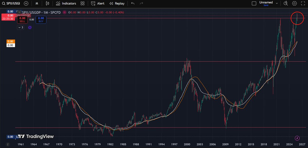Click 2009 on the time axis
The image size is (308, 148).
[225, 144]
